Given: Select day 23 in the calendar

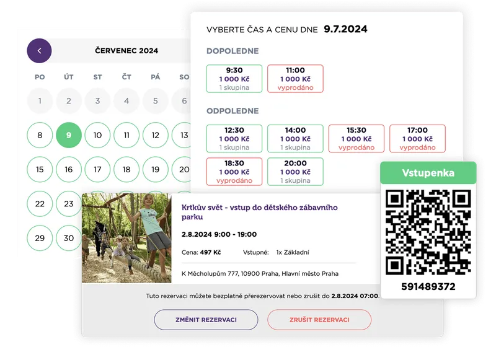Looking at the screenshot, I should (x=69, y=204).
